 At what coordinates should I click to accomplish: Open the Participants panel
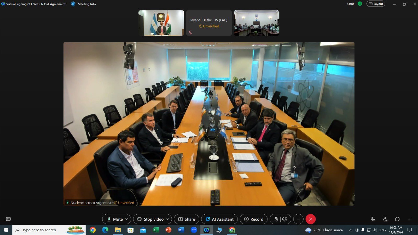pos(385,219)
